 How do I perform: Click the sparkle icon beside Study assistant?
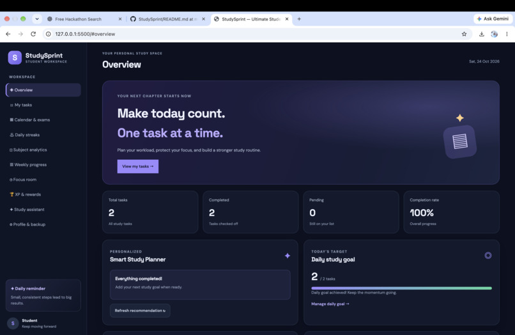point(12,210)
